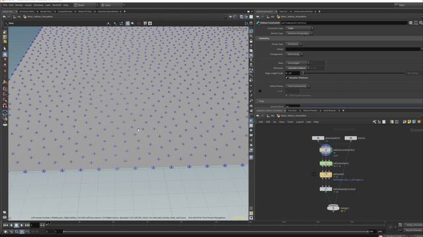Viewport: 423px width, 237px height.
Task: Select the vellumio1 yellow node
Action: click(326, 174)
